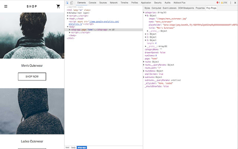Viewport: 238px width, 149px height.
Task: Toggle the device toolbar icon
Action: pyautogui.click(x=71, y=3)
